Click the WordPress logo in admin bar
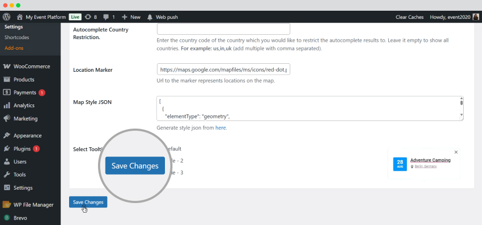This screenshot has width=482, height=225. [x=6, y=17]
